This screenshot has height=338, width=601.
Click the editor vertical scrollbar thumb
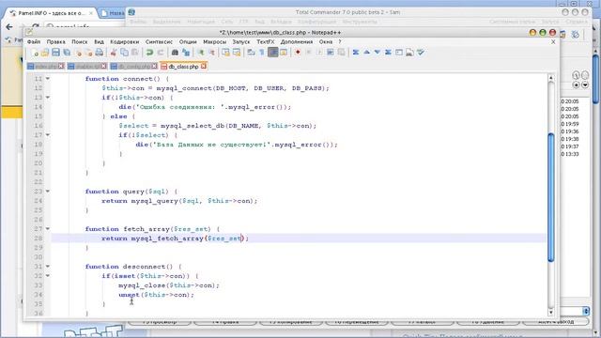[551, 198]
